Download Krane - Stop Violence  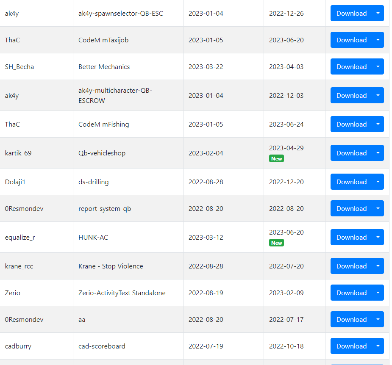351,266
